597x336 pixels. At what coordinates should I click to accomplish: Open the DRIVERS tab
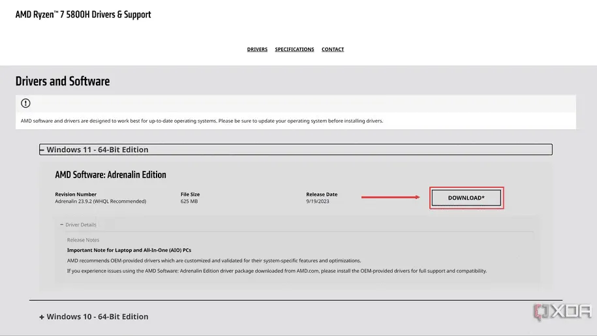point(257,50)
